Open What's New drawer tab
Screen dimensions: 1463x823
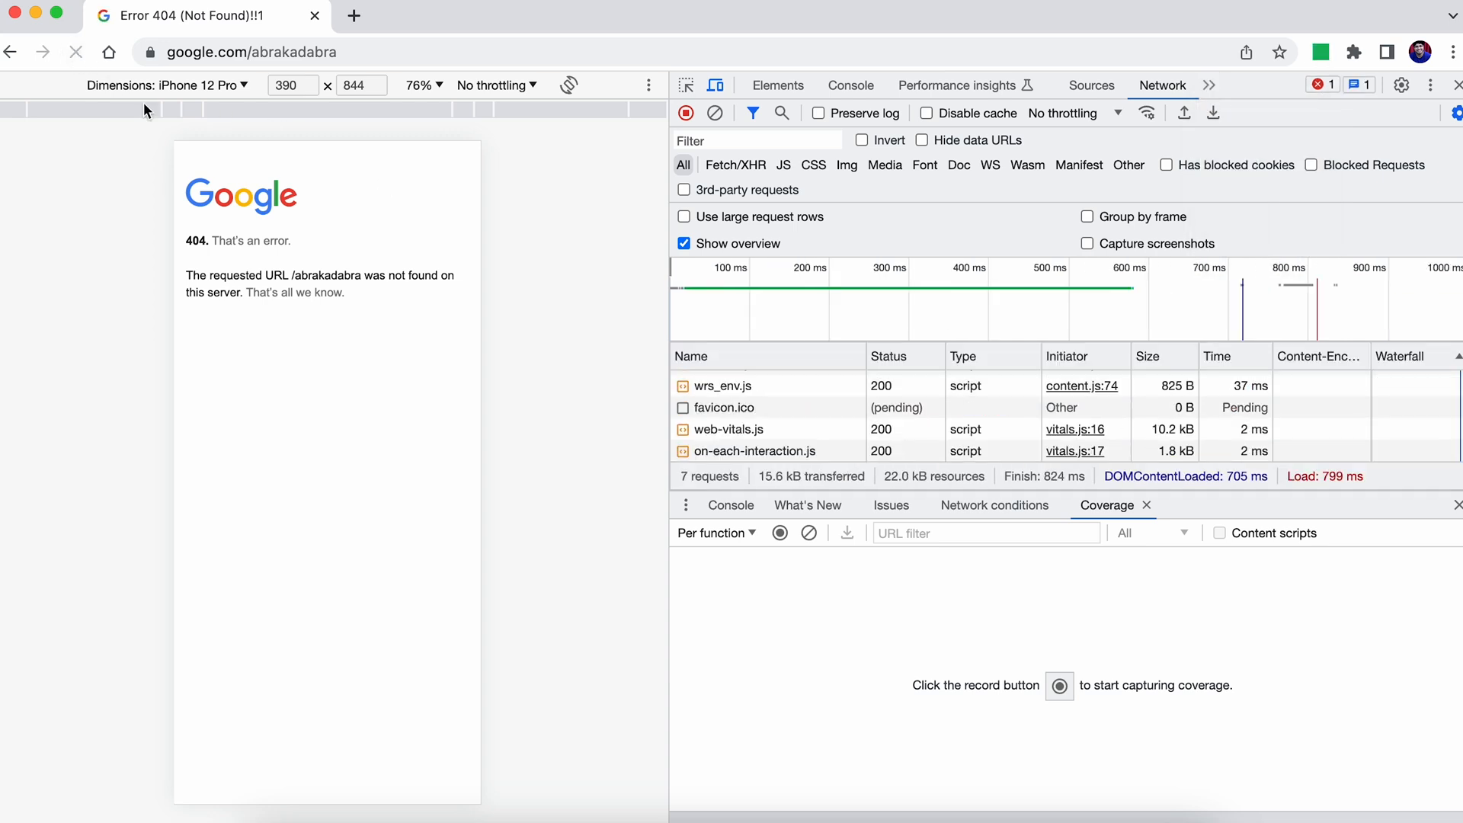point(808,505)
